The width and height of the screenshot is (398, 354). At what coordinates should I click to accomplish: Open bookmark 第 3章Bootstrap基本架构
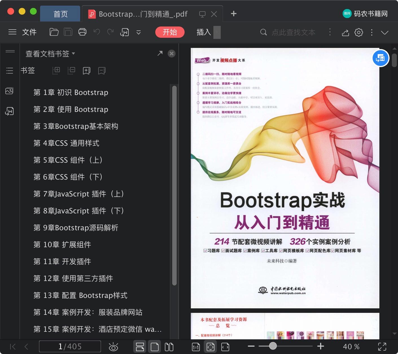pyautogui.click(x=76, y=126)
